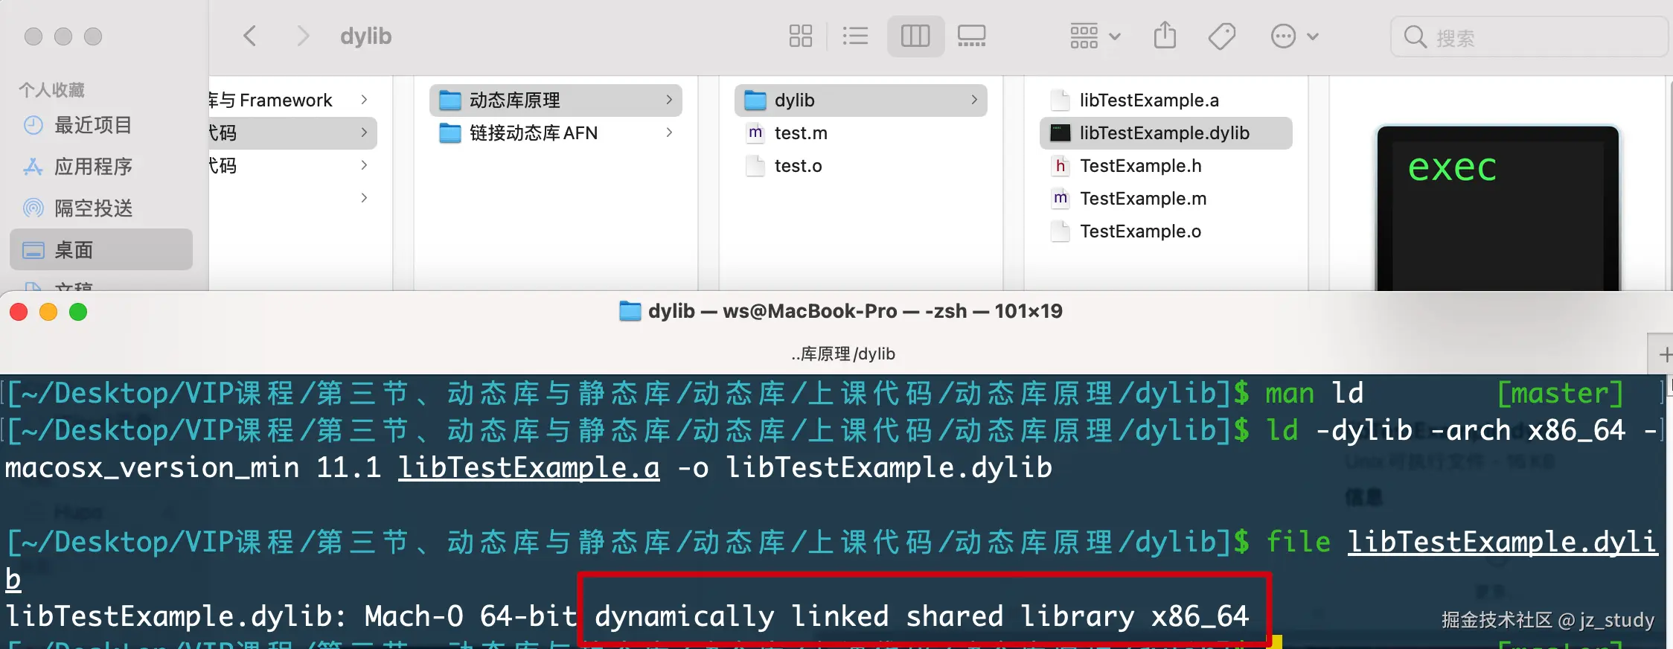This screenshot has height=649, width=1673.
Task: Open 应用程序 in the sidebar
Action: pyautogui.click(x=101, y=167)
